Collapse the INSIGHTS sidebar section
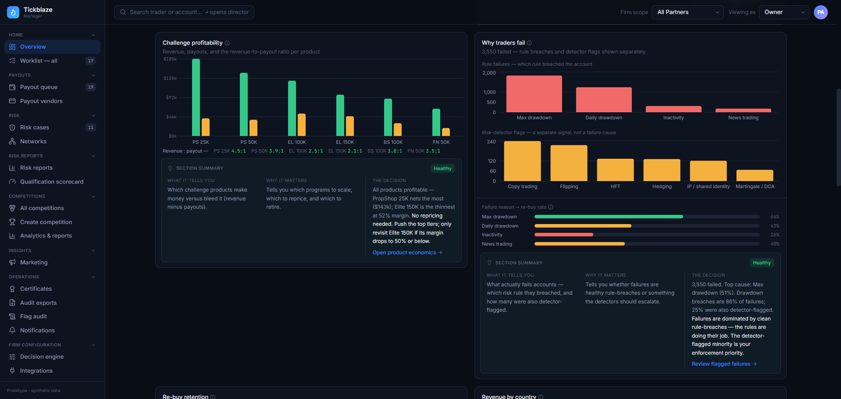The image size is (841, 399). 93,251
